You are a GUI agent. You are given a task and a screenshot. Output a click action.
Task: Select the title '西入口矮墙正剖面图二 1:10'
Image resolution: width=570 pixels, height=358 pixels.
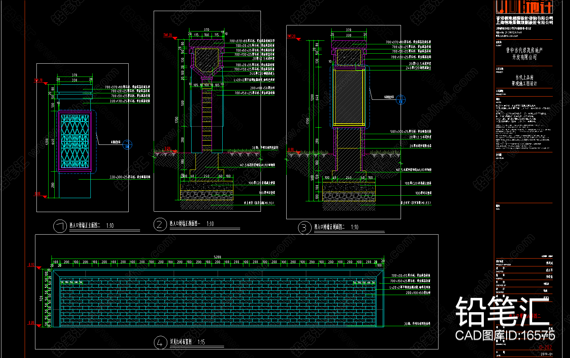click(x=336, y=227)
